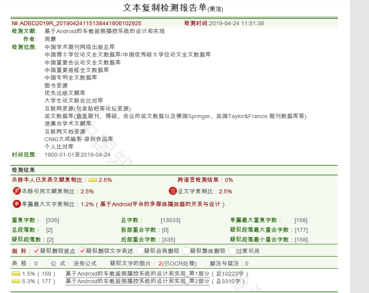Click 公式:没有公式 text

pos(73,264)
